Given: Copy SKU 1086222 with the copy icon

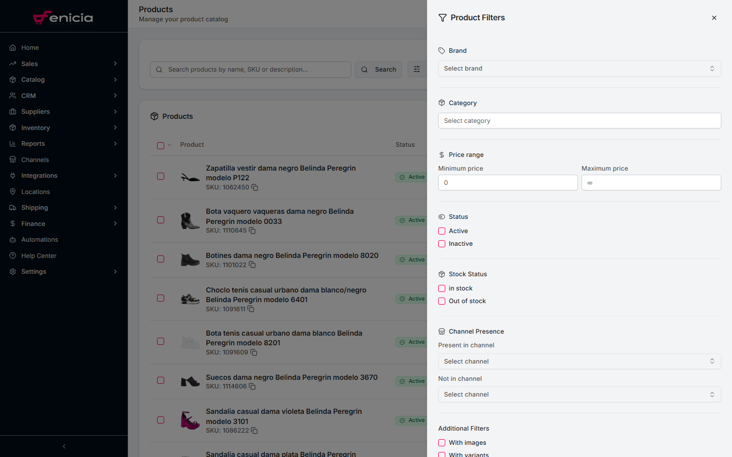Looking at the screenshot, I should 254,431.
